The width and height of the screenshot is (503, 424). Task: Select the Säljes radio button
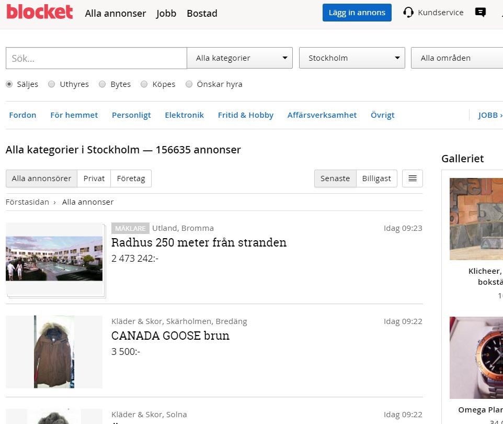9,84
